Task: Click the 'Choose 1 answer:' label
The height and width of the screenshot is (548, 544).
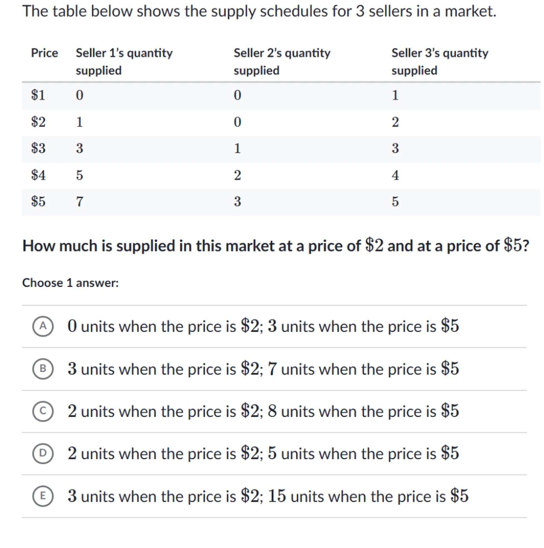Action: 70,283
